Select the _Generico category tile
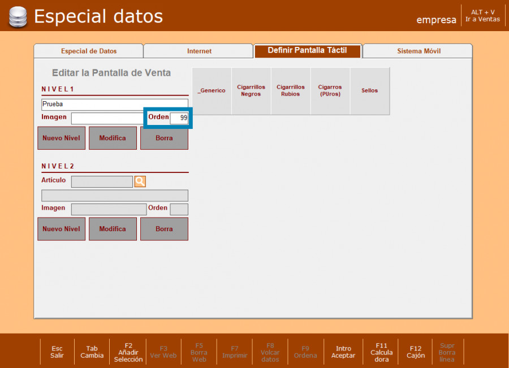 click(x=212, y=91)
